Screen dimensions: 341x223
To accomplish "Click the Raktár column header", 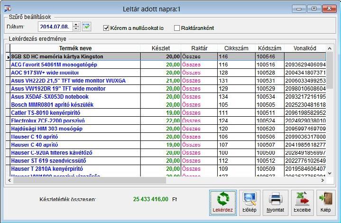I will tap(199, 48).
